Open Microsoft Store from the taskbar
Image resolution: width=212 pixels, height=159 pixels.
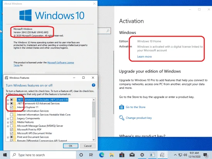(x=122, y=155)
